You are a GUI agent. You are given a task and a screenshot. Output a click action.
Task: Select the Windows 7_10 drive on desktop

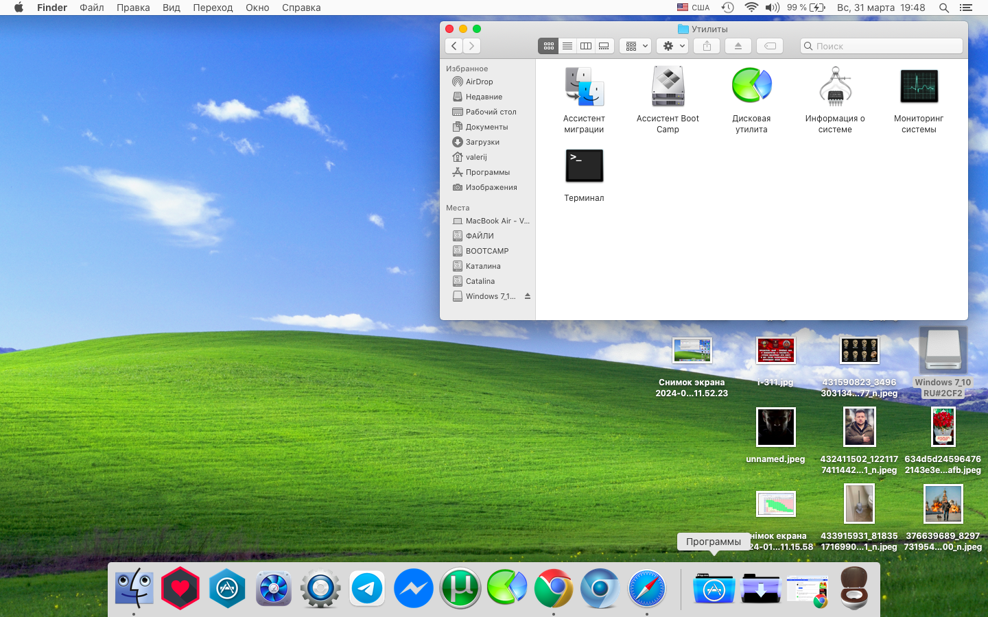(x=943, y=350)
